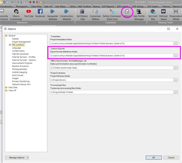Expand the Field Data folder
This screenshot has height=163, width=182.
pyautogui.click(x=6, y=87)
